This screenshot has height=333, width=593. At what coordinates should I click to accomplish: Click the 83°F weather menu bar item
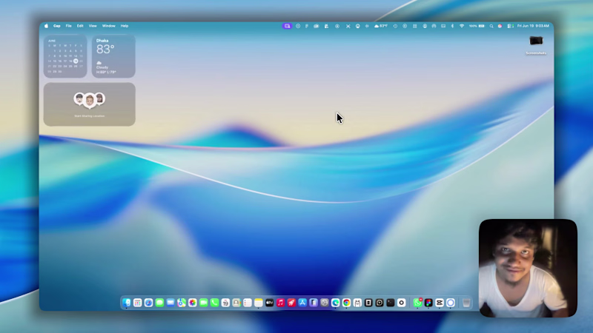point(381,26)
